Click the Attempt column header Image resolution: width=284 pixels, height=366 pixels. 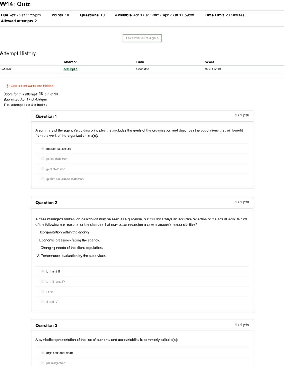pyautogui.click(x=70, y=62)
